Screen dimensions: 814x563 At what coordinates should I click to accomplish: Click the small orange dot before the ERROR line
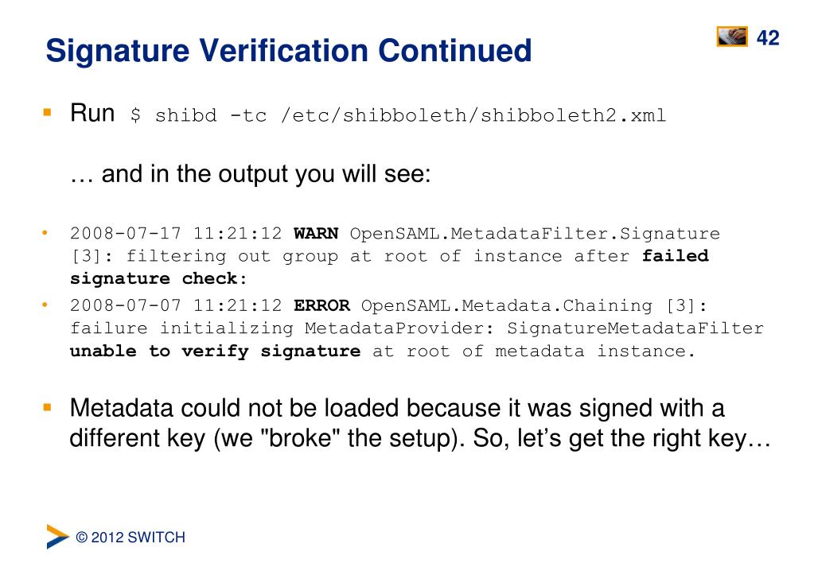click(x=45, y=305)
